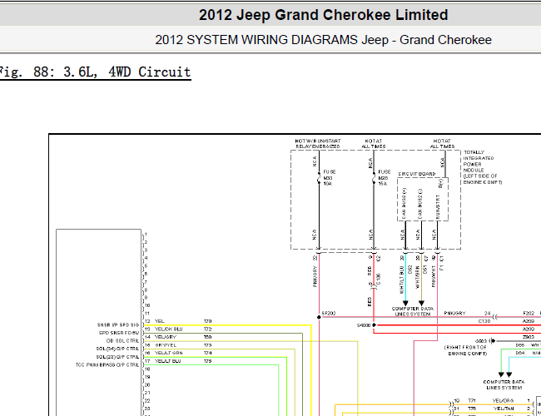Click the YEL/LT BLU wire color label

[167, 361]
